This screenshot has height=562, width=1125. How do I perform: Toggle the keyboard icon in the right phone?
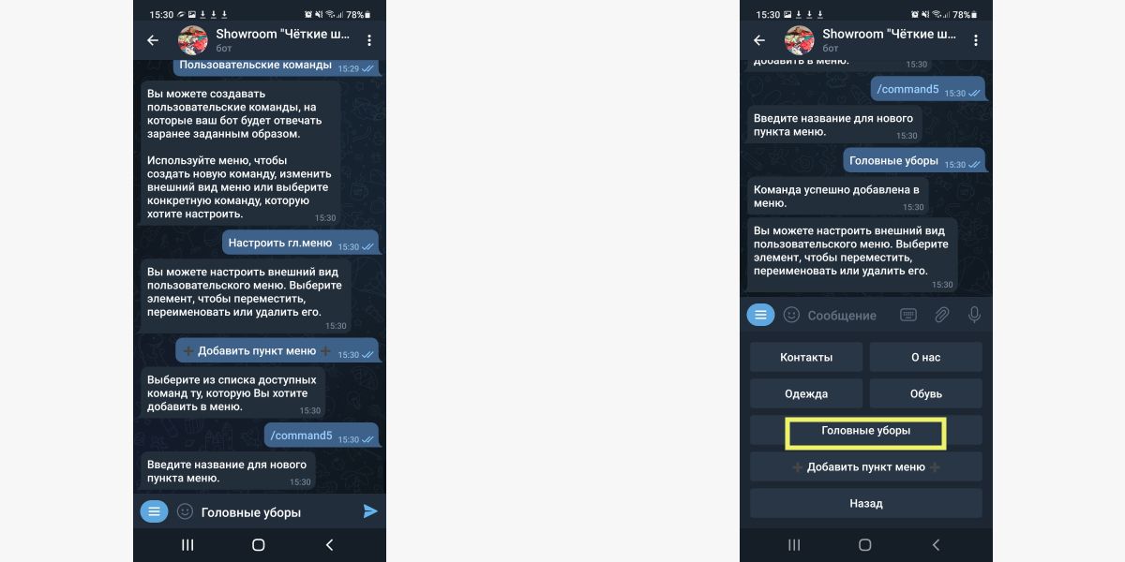(908, 315)
